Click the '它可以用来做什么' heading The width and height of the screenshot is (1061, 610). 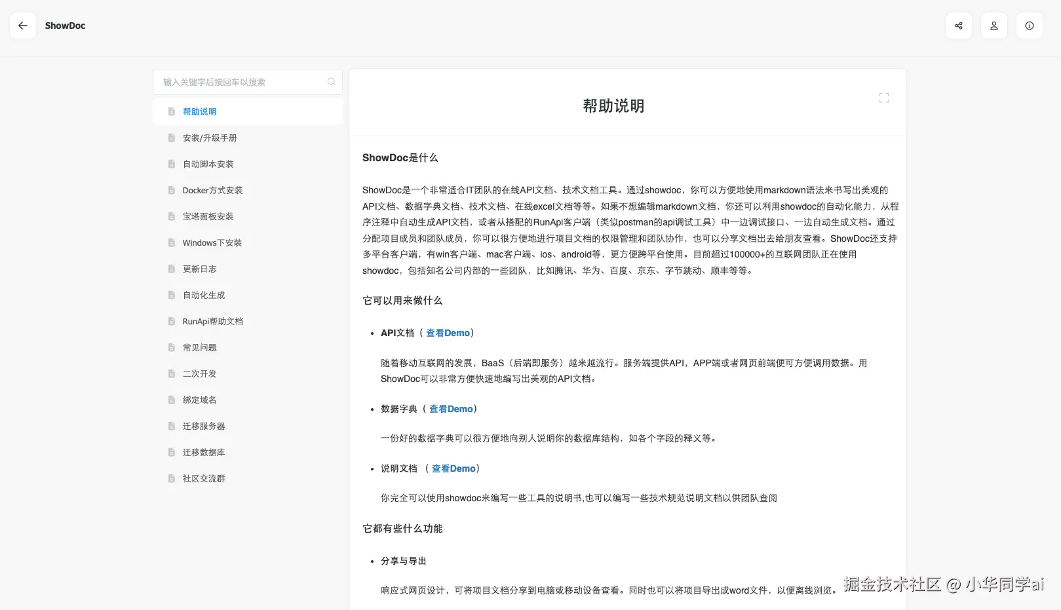coord(402,301)
